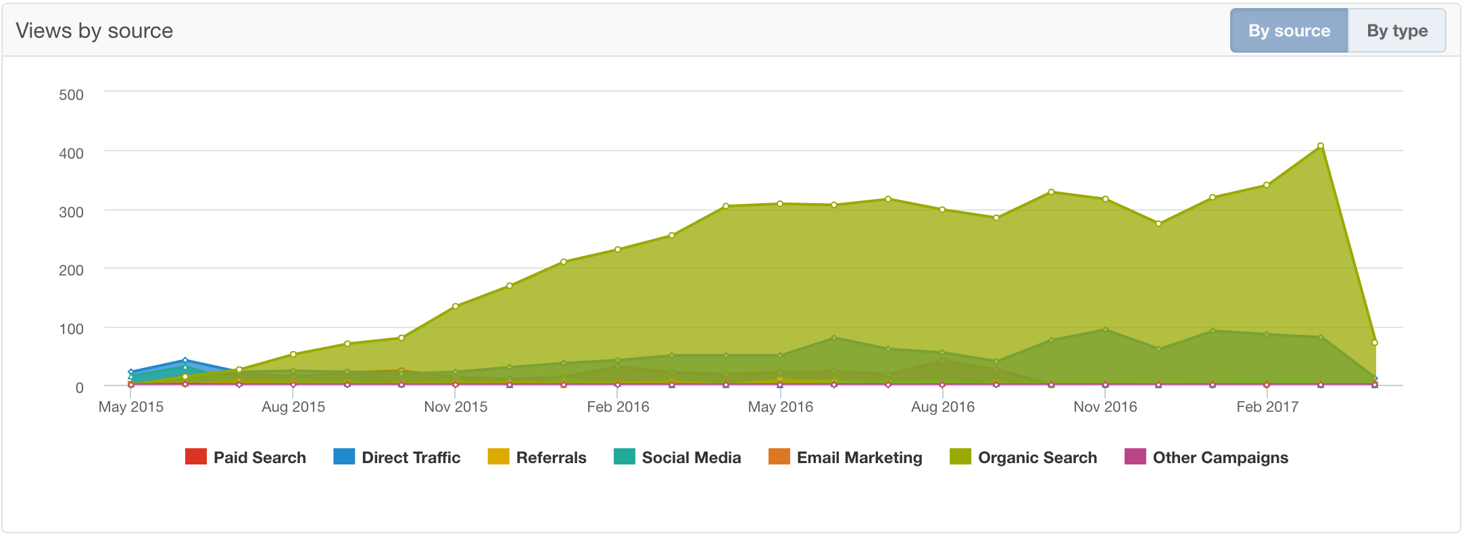The height and width of the screenshot is (536, 1464).
Task: Switch to the By source view
Action: [1289, 30]
